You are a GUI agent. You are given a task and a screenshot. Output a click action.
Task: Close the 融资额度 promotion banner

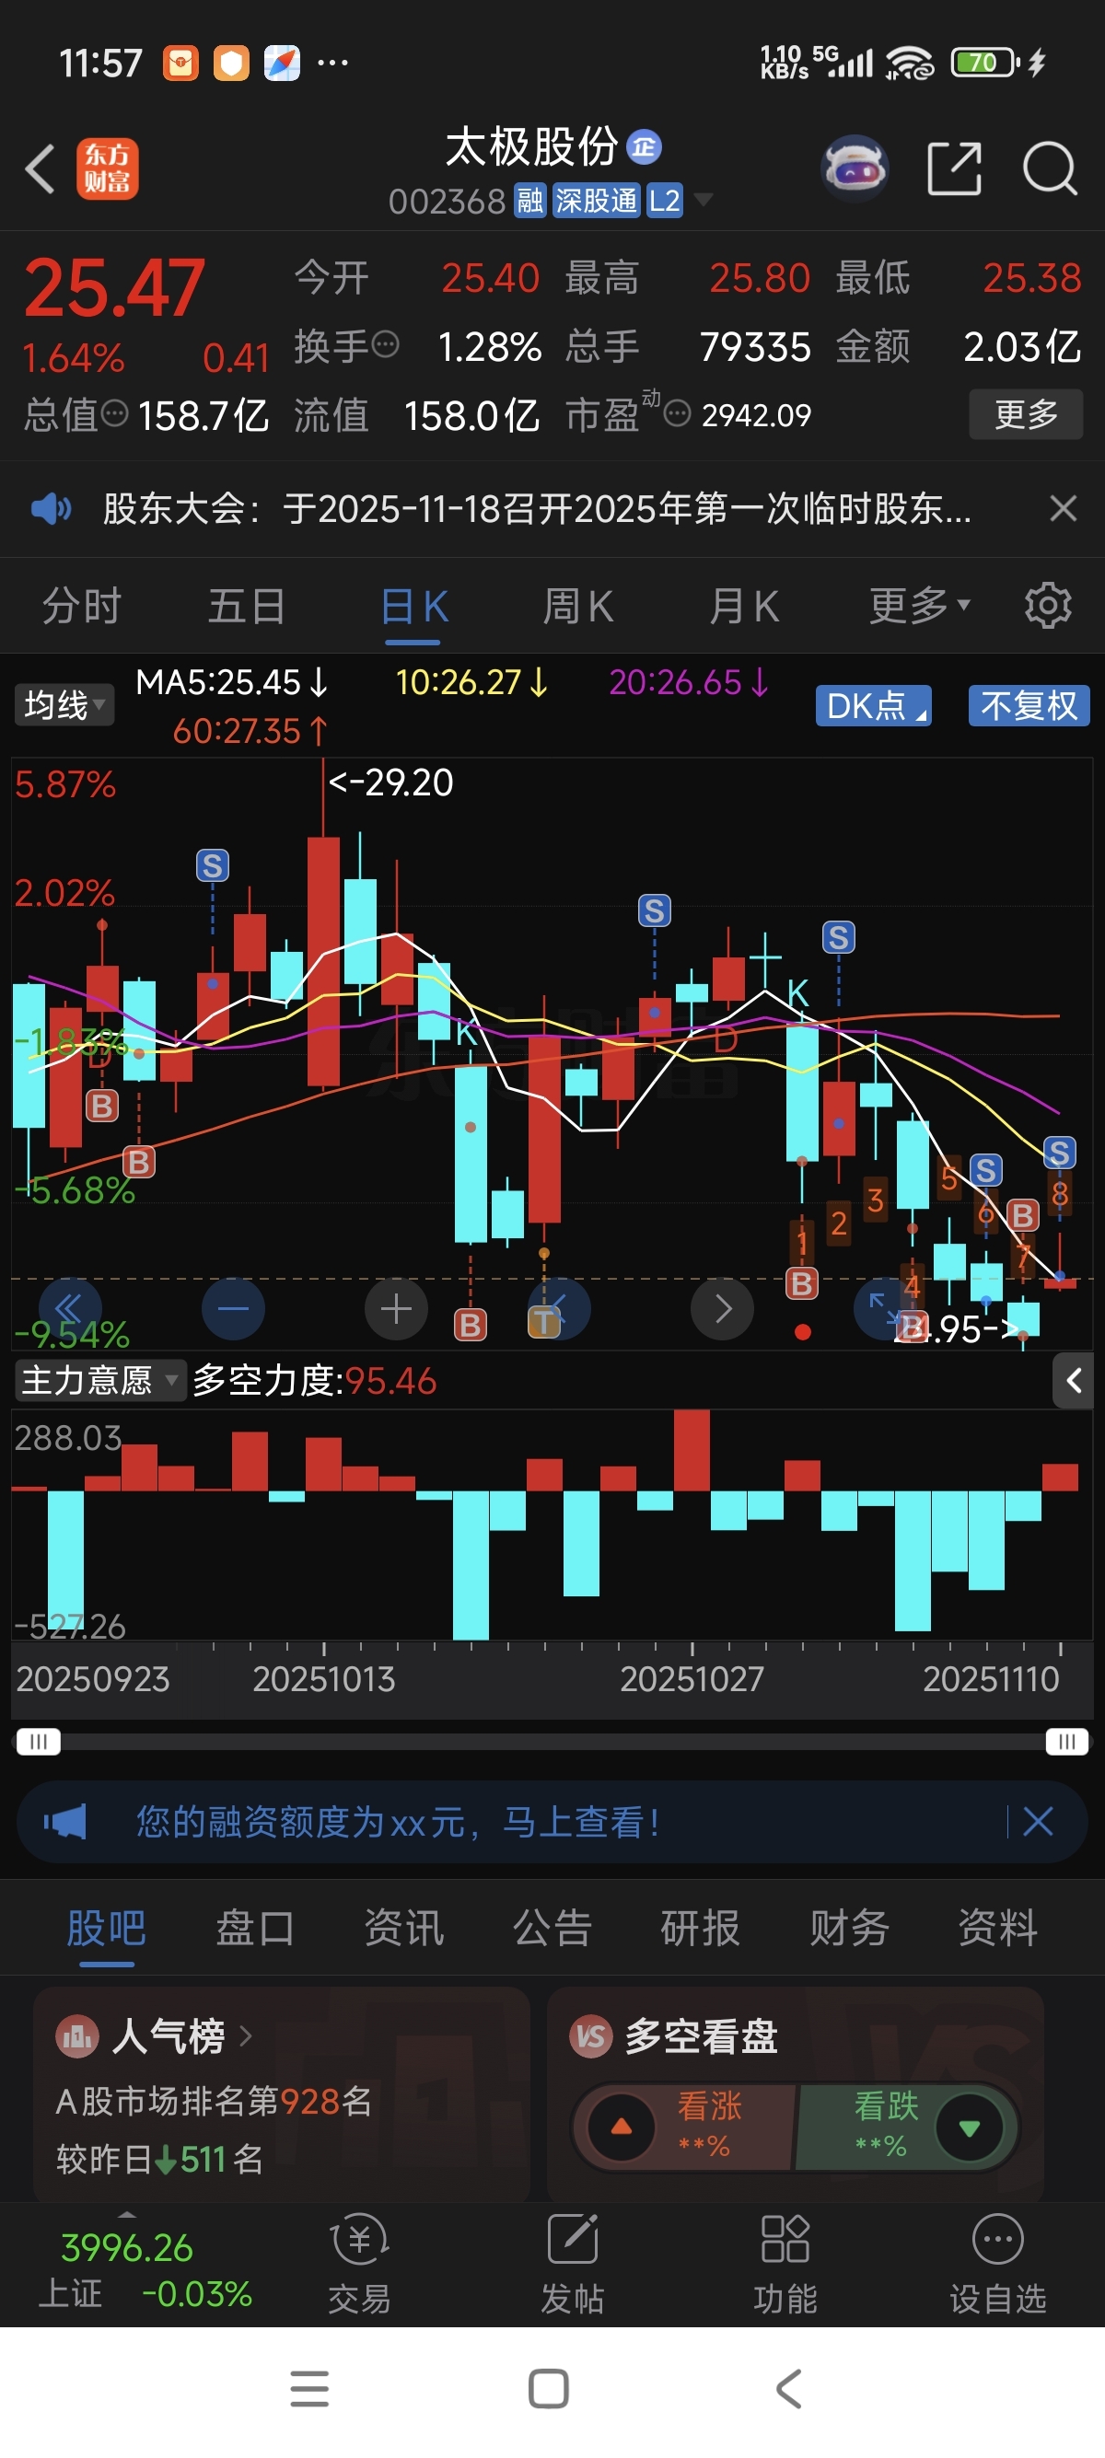coord(1038,1822)
